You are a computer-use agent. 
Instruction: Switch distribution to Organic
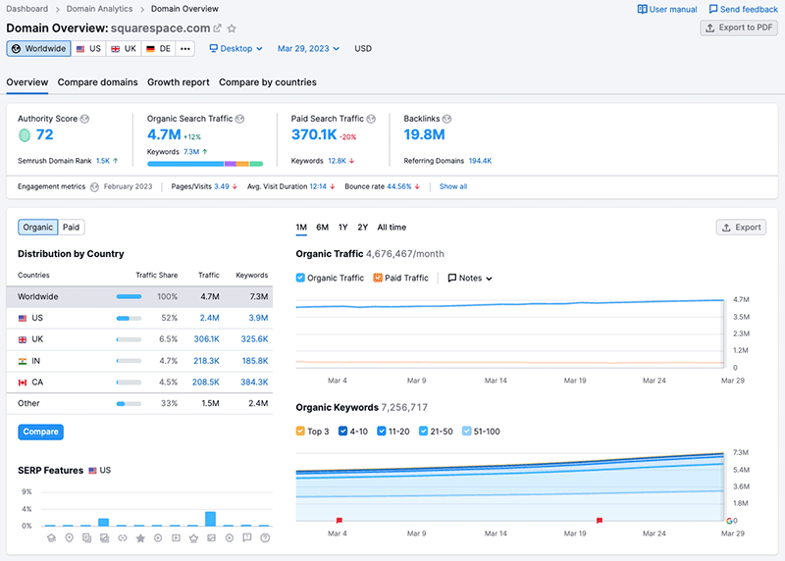pyautogui.click(x=38, y=228)
